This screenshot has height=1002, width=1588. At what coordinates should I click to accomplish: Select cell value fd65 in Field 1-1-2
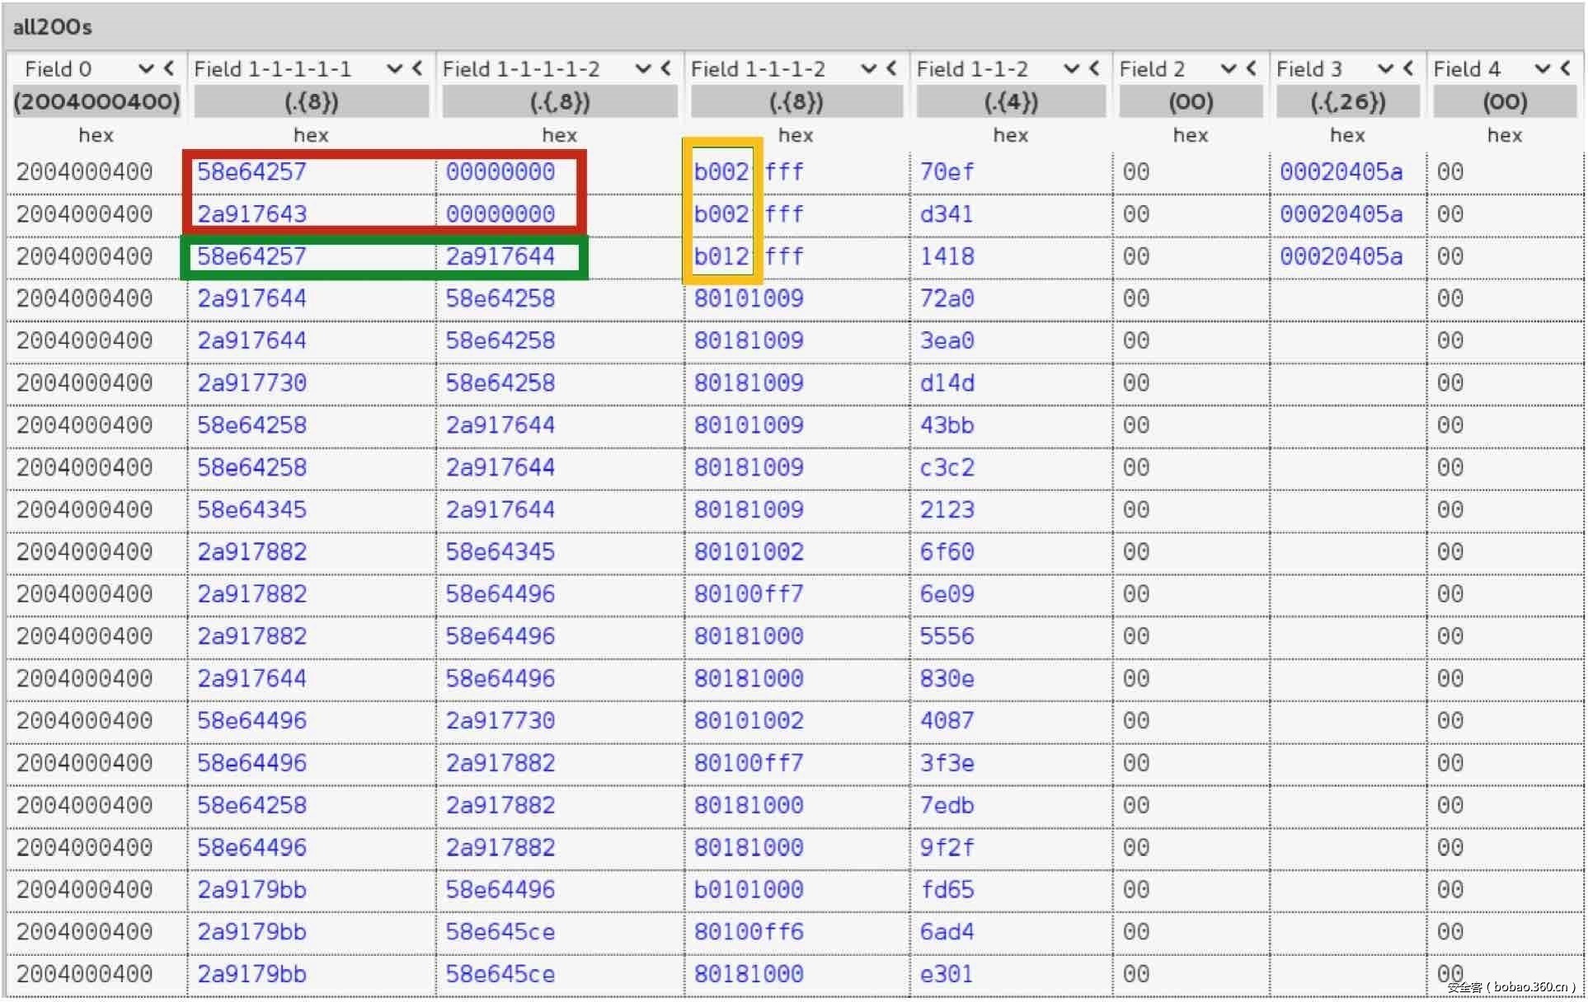[x=947, y=890]
